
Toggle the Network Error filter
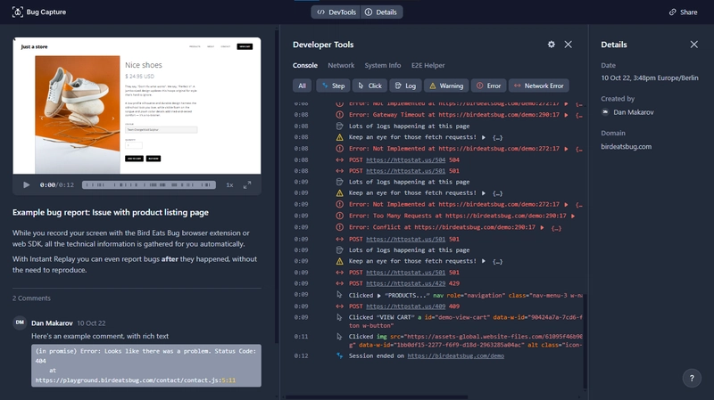click(539, 86)
